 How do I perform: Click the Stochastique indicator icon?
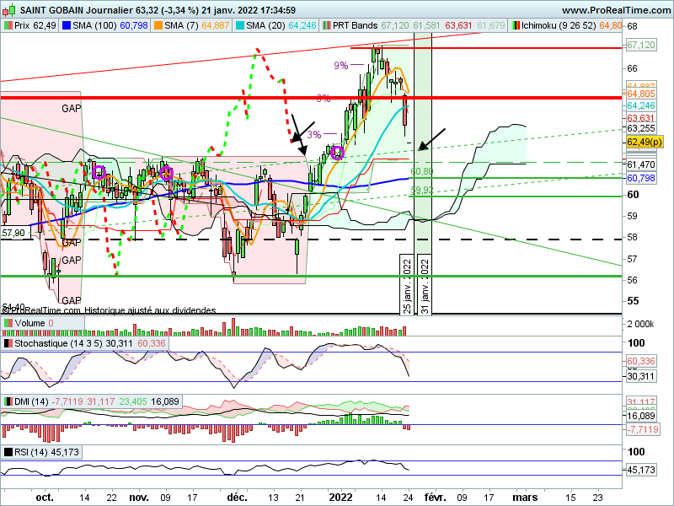pos(8,343)
